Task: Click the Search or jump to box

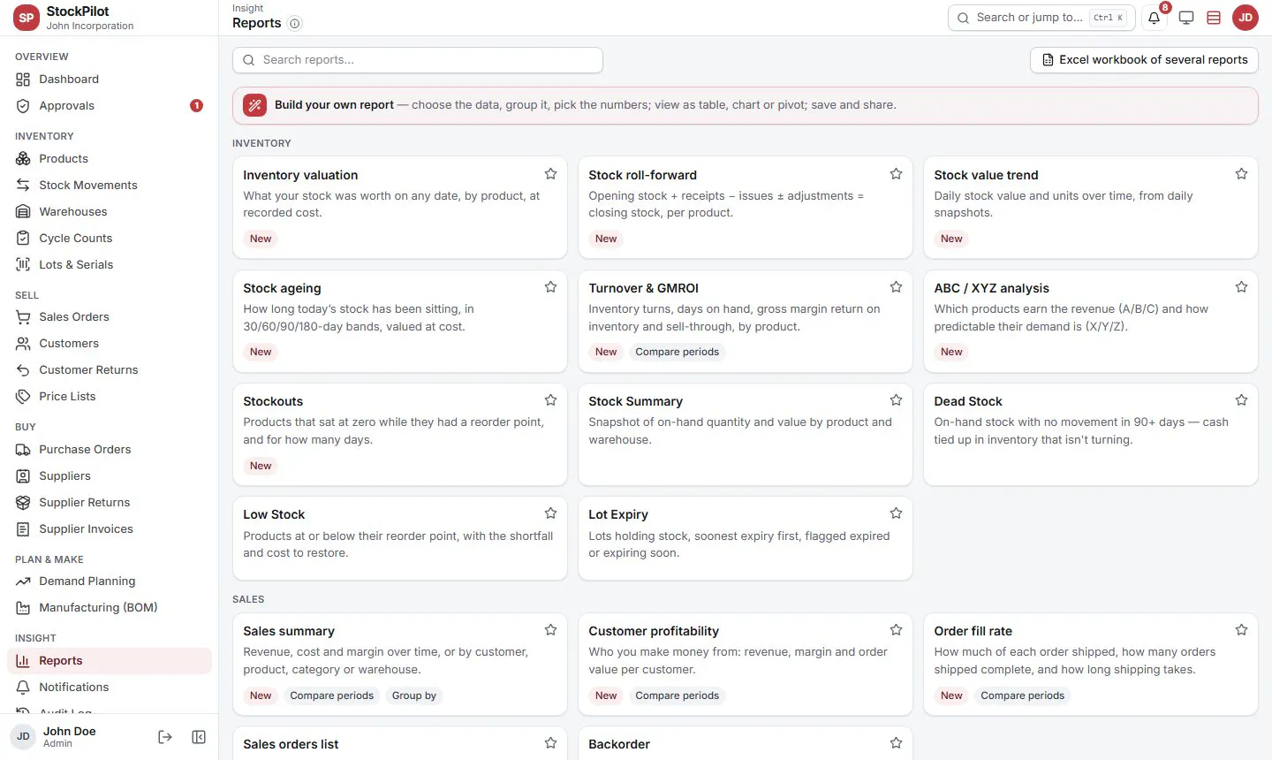Action: tap(1041, 18)
